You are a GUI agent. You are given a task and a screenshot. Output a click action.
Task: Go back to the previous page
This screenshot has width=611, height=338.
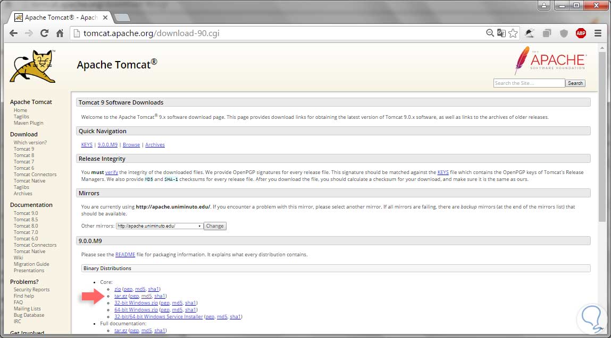(14, 33)
